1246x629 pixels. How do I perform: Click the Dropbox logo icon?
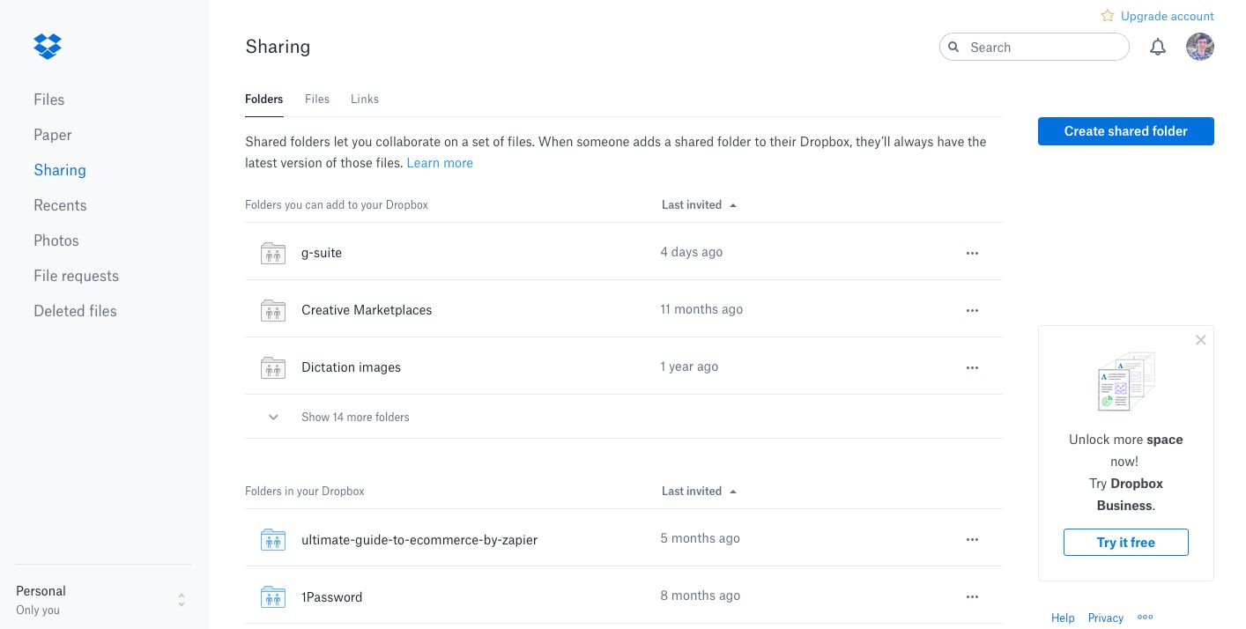[48, 46]
